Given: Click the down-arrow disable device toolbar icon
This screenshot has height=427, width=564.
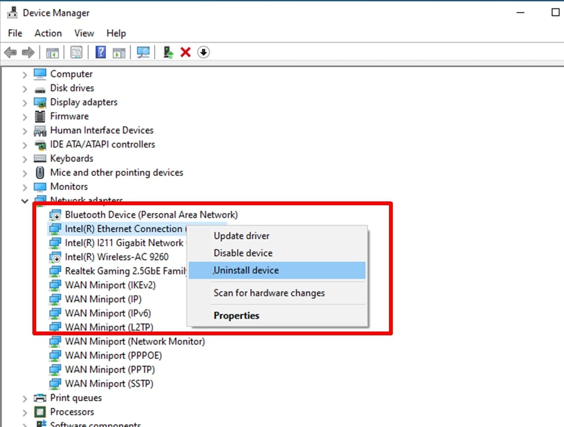Looking at the screenshot, I should (x=204, y=52).
